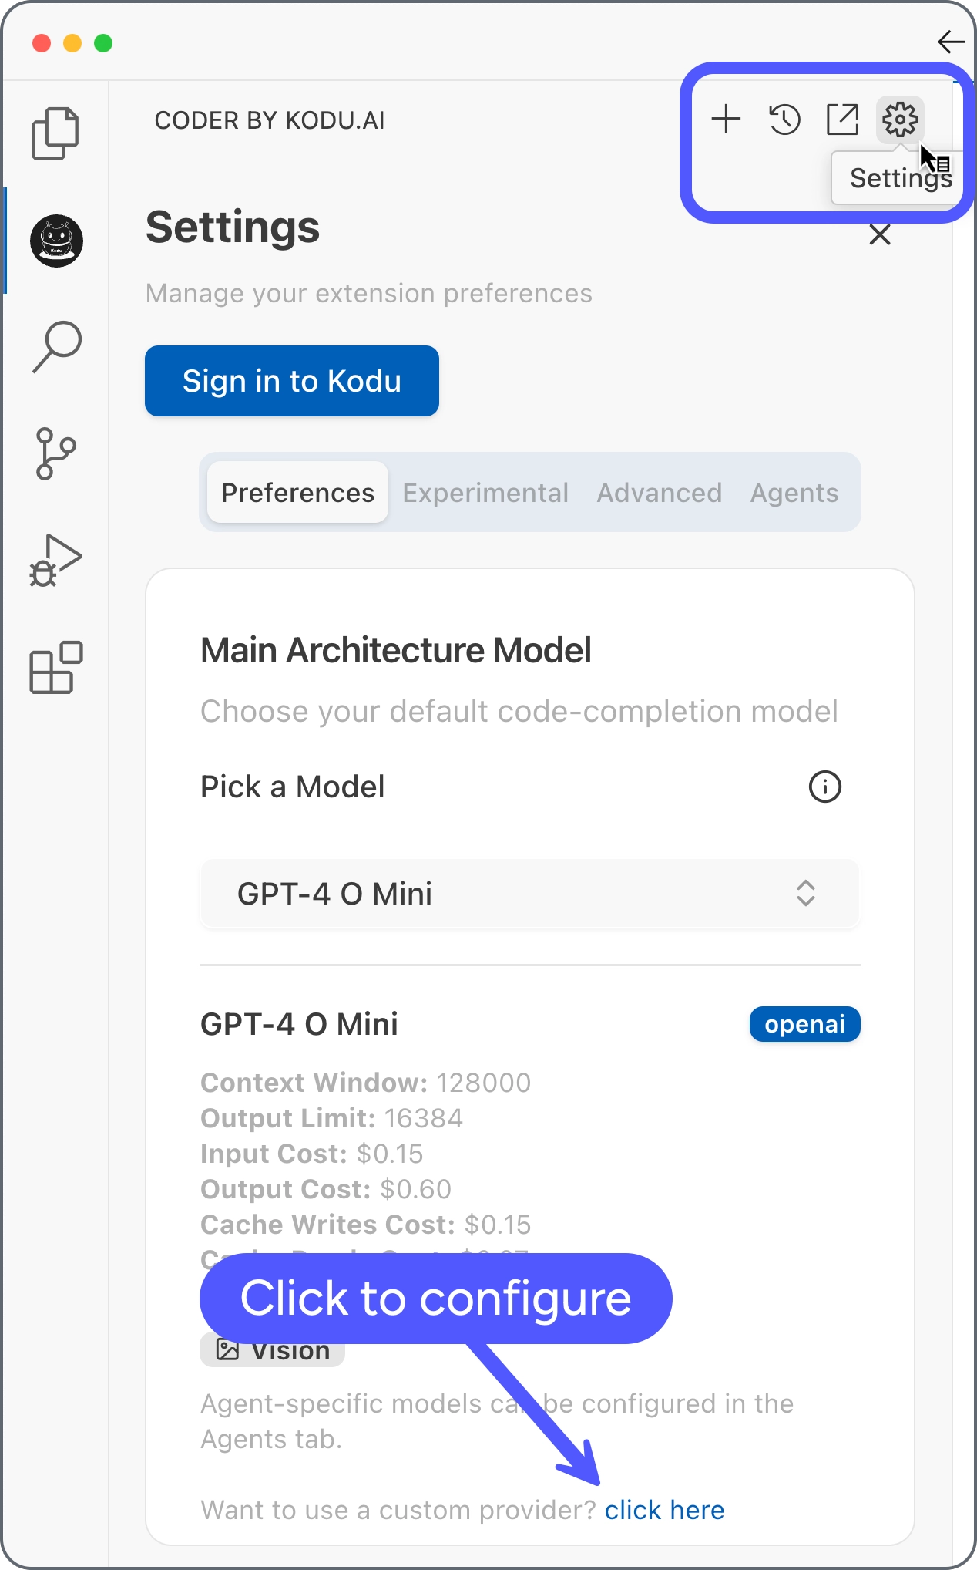Open the Search magnifier in sidebar
977x1570 pixels.
pos(57,347)
